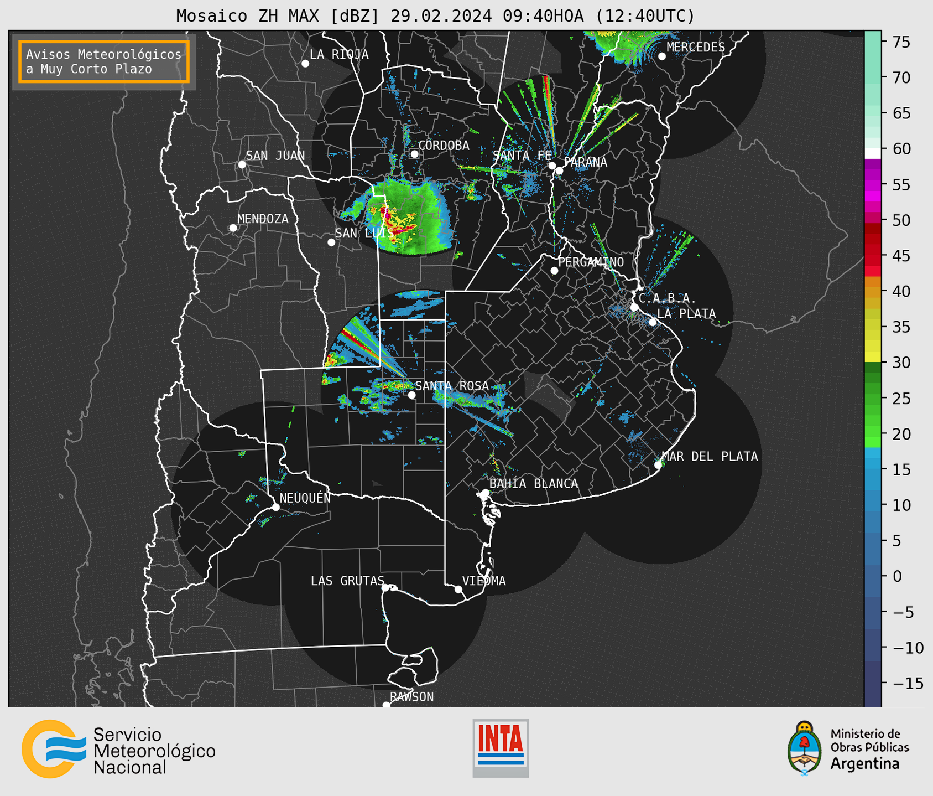Click the MAR DEL PLATA city marker dot

pos(658,465)
